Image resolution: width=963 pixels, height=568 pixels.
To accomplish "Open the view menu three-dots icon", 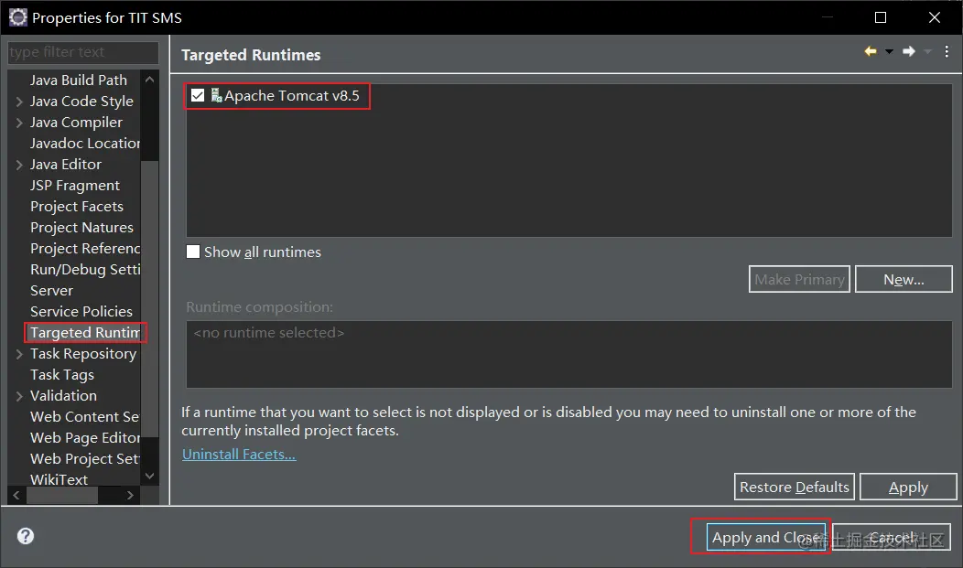I will 947,52.
